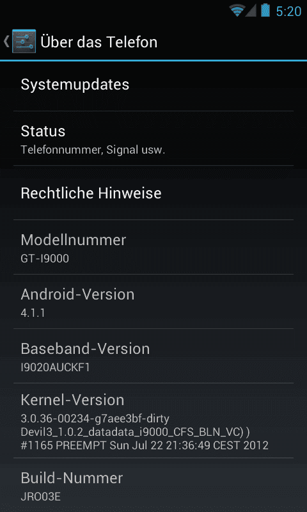Open the Status entry
The image size is (307, 512).
click(153, 138)
